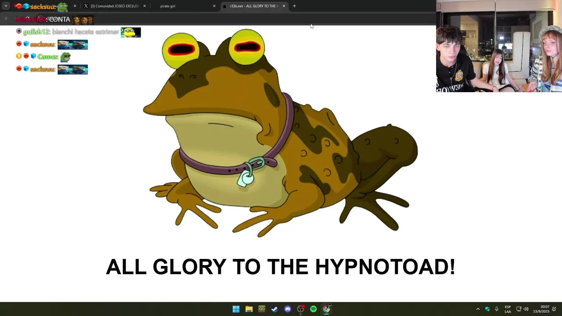Open Steam from the taskbar

point(274,309)
